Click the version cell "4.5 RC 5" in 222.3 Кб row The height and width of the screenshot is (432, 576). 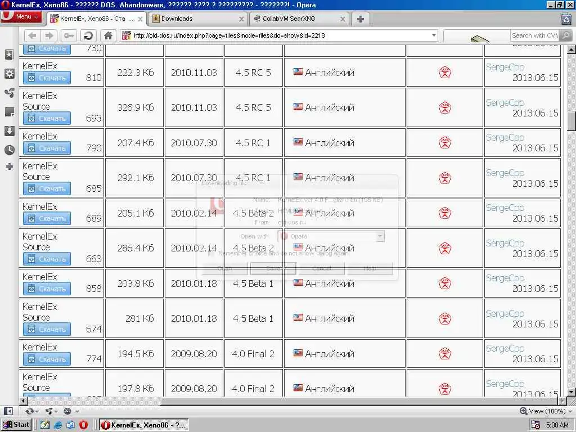click(253, 73)
